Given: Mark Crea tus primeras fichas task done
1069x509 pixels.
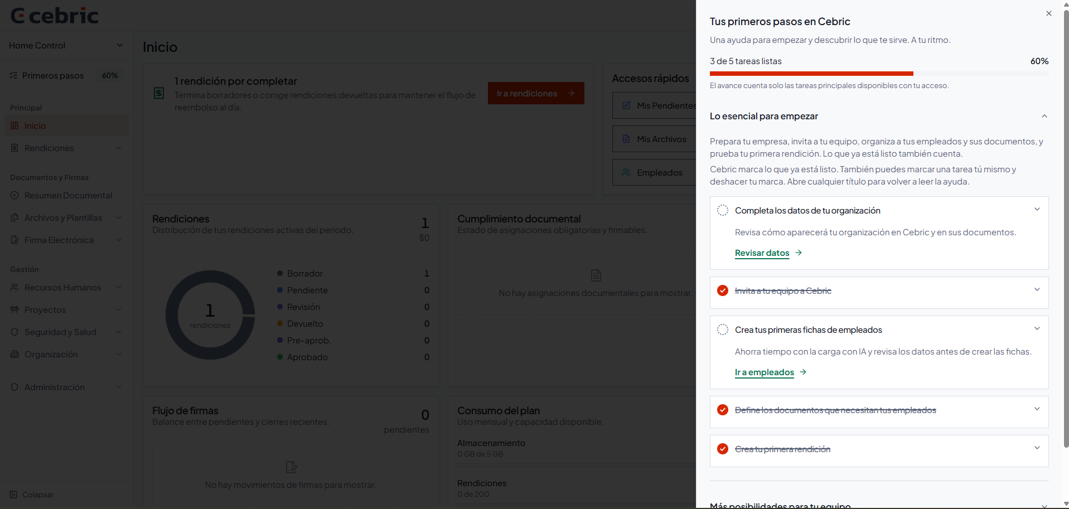Looking at the screenshot, I should (722, 329).
